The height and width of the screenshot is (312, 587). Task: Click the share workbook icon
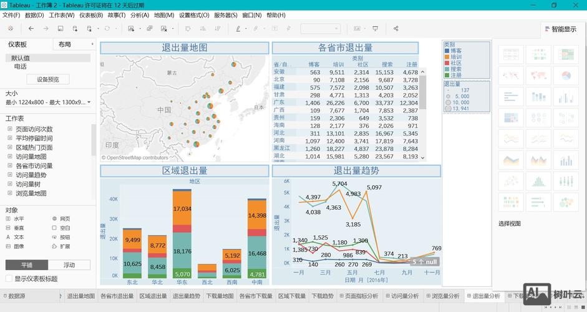(x=395, y=29)
